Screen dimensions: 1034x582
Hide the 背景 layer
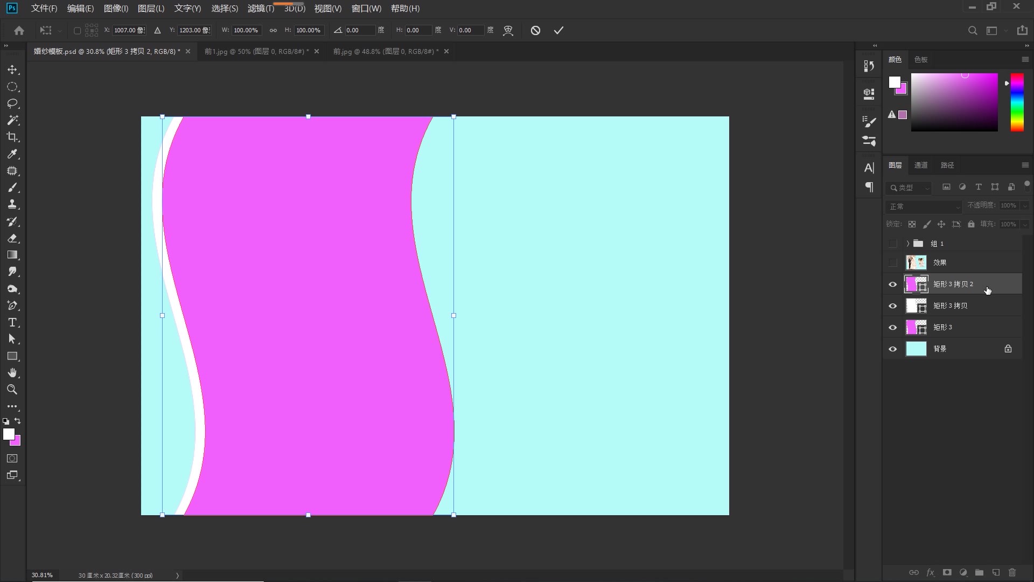coord(893,349)
